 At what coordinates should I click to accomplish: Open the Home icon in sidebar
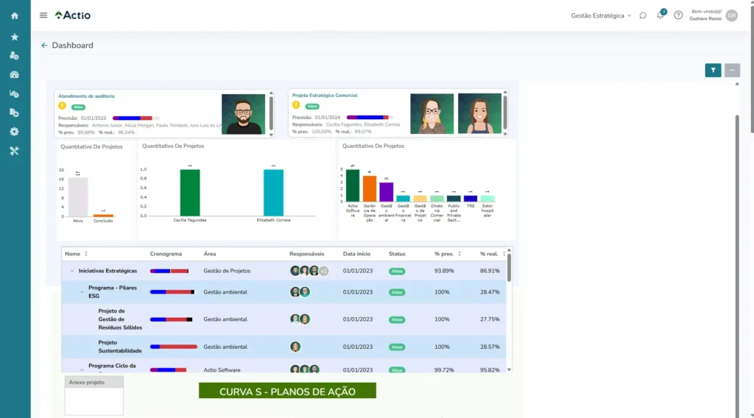click(15, 15)
